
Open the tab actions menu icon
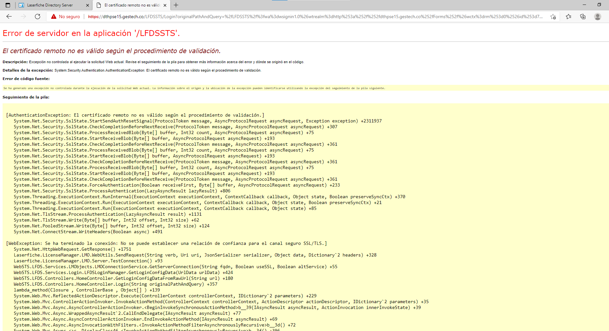(8, 5)
